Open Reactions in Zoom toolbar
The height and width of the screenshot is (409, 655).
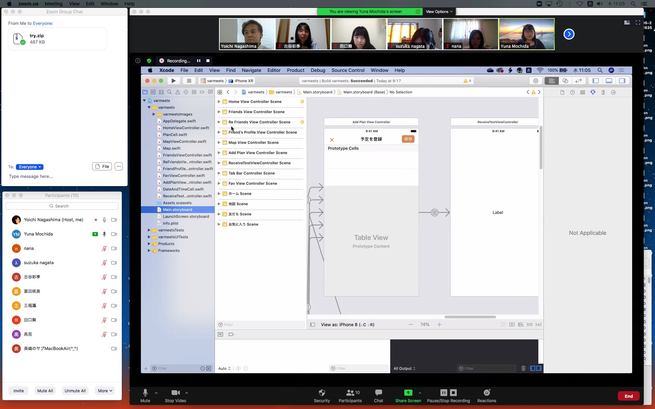coord(486,393)
